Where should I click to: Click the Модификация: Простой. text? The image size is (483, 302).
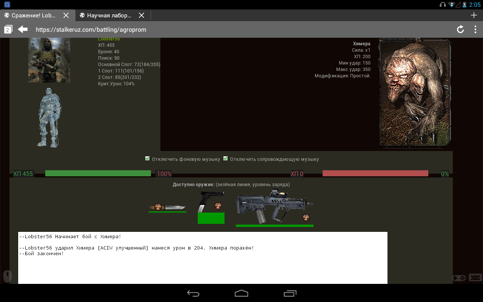tap(343, 76)
